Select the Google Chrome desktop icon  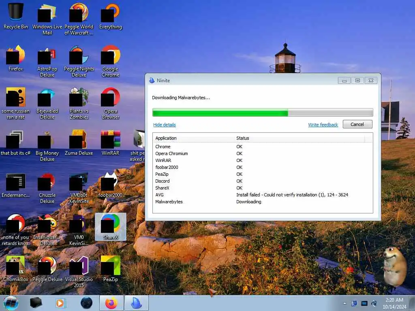click(110, 62)
